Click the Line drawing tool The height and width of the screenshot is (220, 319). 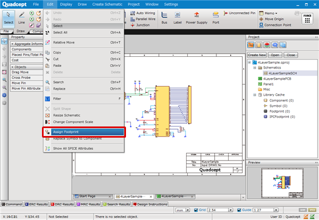[x=22, y=17]
